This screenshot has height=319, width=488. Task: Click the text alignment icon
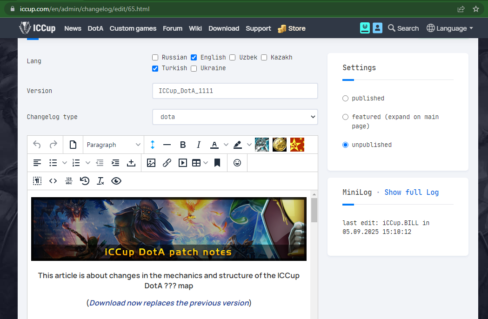[x=37, y=163]
